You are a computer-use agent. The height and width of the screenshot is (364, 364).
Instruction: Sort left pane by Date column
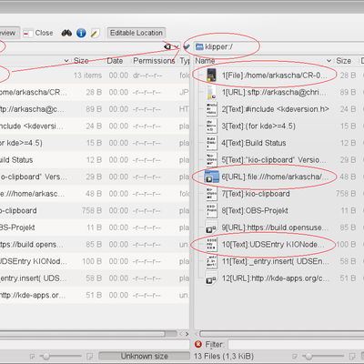[115, 61]
